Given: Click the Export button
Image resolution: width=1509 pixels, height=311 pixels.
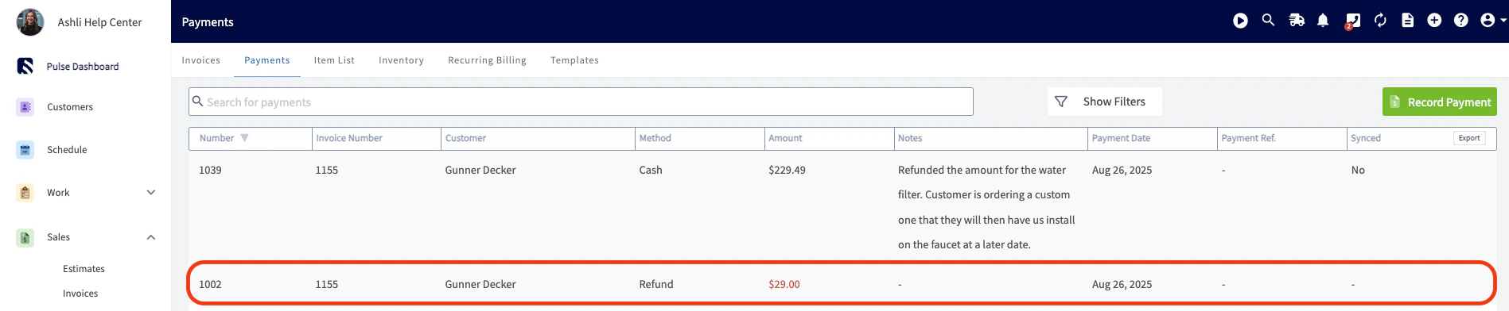Looking at the screenshot, I should tap(1469, 138).
